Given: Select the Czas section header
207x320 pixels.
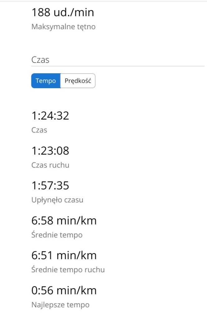Looking at the screenshot, I should (40, 60).
